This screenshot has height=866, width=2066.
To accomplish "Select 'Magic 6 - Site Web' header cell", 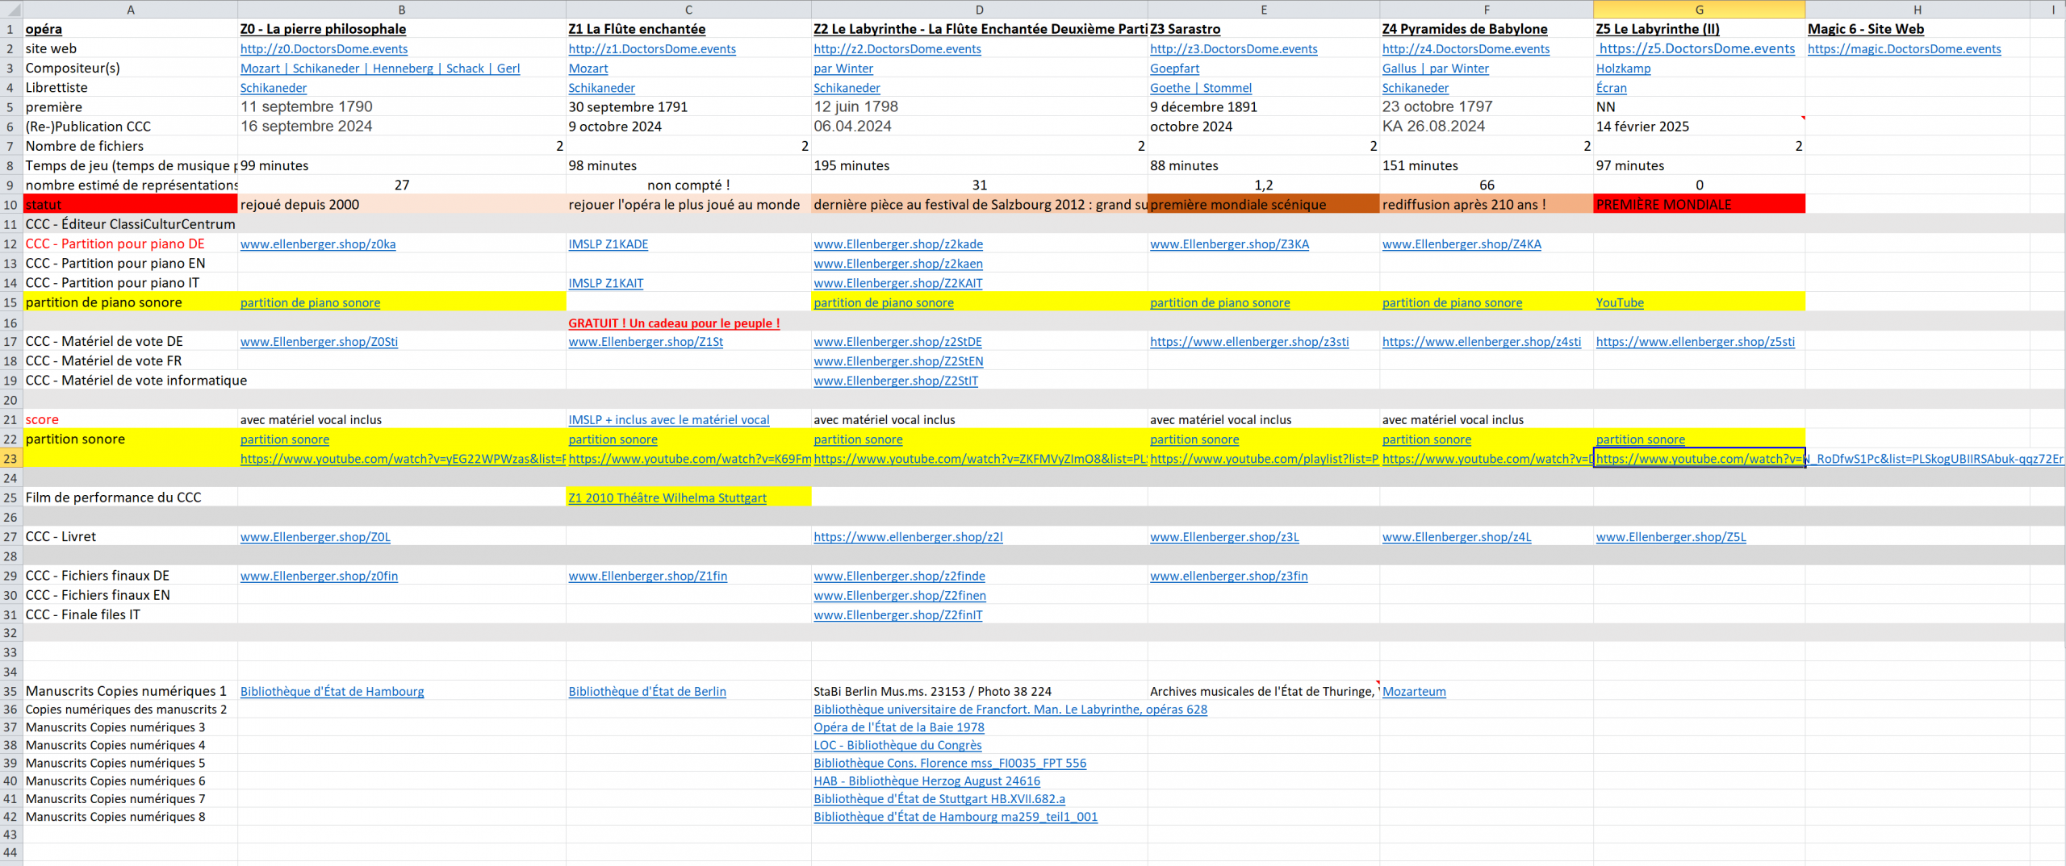I will point(1918,29).
